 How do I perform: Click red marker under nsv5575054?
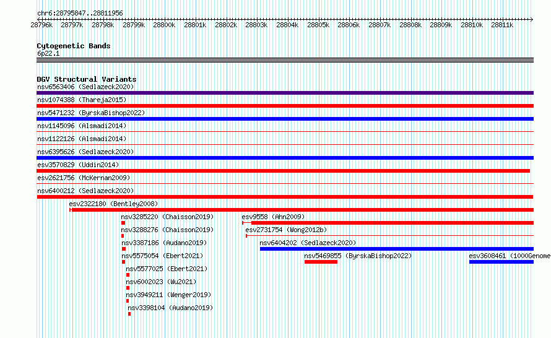[x=123, y=262]
